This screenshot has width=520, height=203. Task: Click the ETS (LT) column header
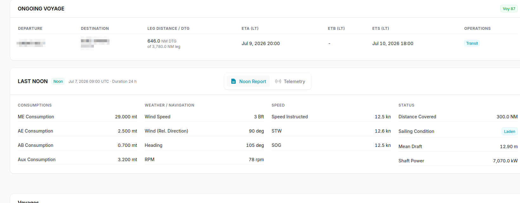coord(381,29)
